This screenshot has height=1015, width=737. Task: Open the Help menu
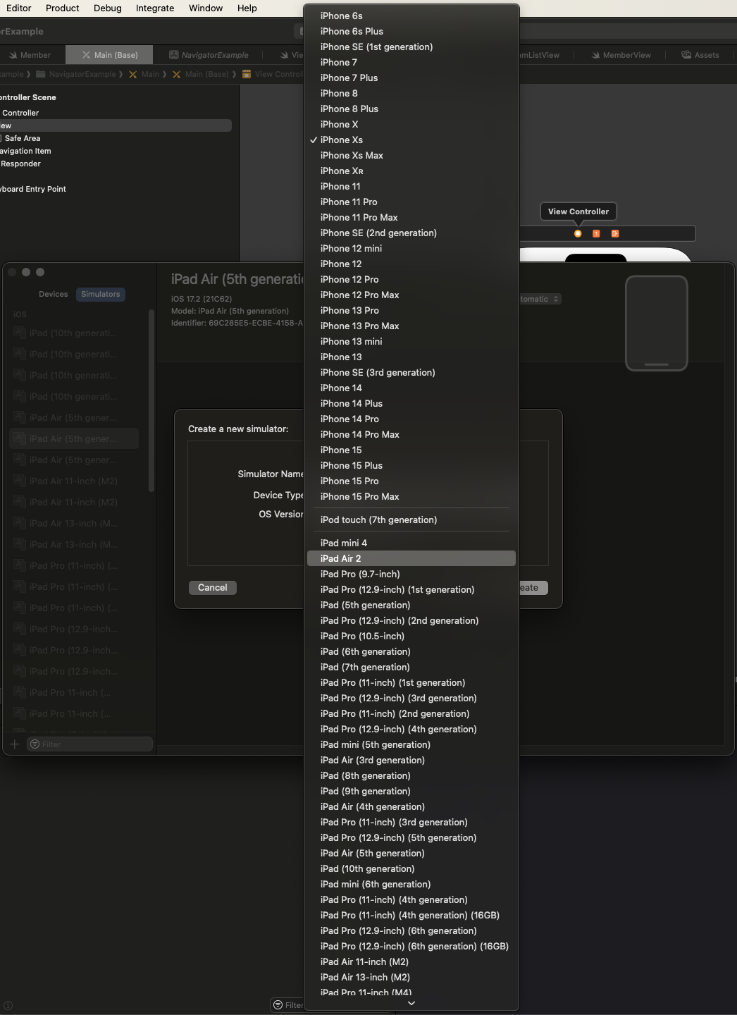point(247,8)
